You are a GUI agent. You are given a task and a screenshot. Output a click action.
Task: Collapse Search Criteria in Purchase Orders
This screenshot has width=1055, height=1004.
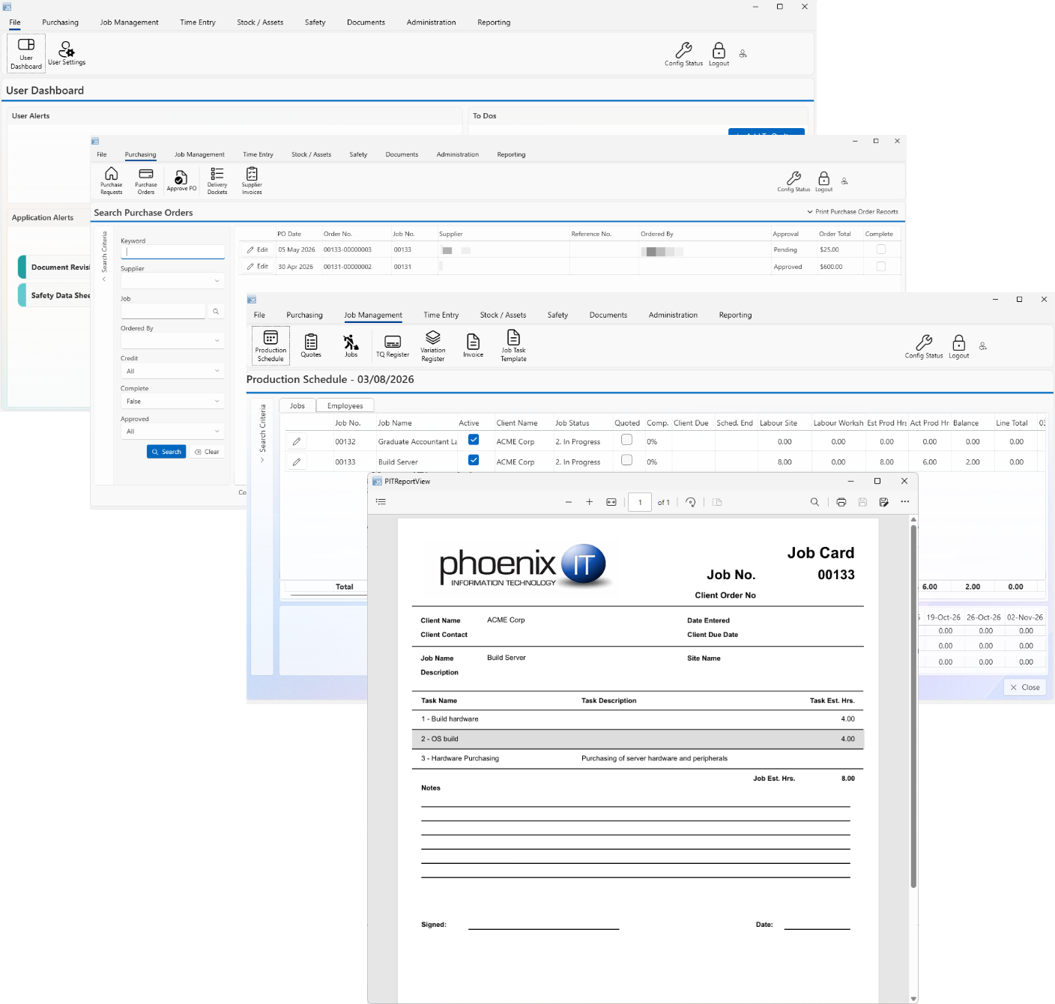tap(104, 279)
